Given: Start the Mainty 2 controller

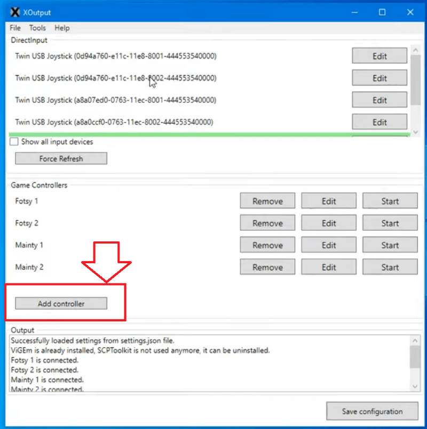Looking at the screenshot, I should click(x=390, y=266).
